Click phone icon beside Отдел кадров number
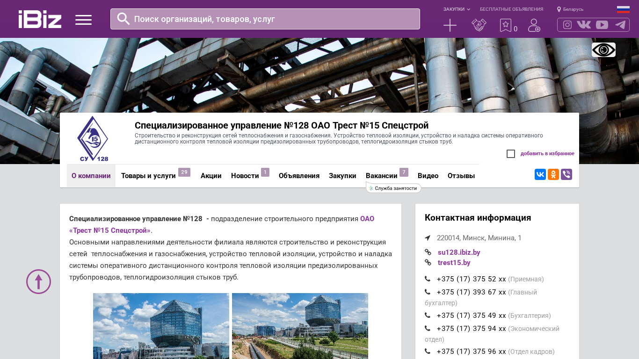 pos(428,352)
